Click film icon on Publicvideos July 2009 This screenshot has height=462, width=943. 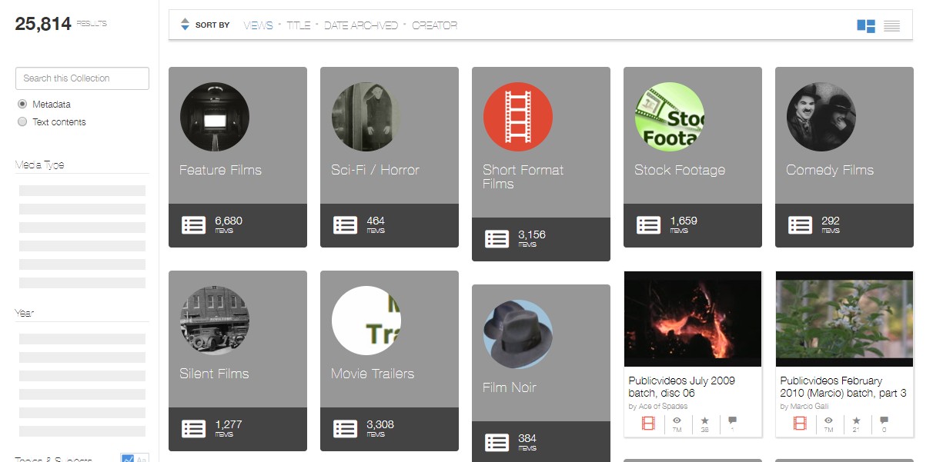648,424
